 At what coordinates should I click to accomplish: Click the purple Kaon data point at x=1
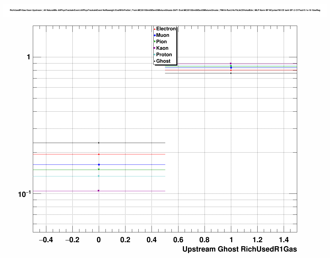point(231,63)
